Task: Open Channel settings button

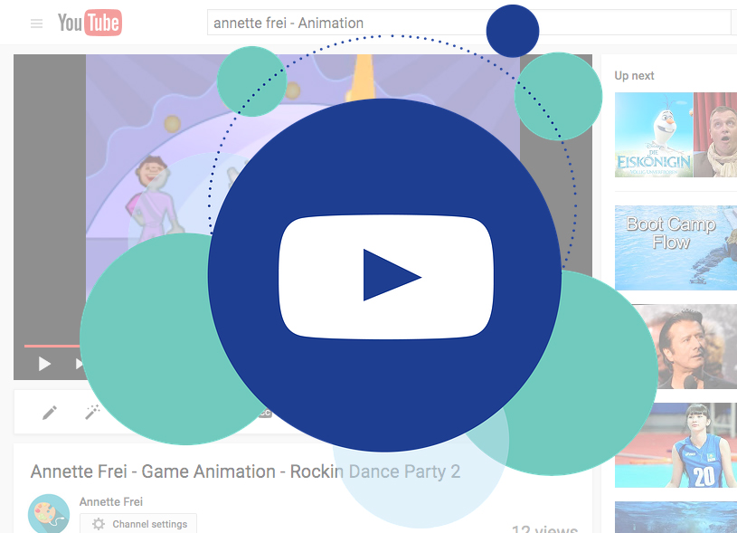Action: tap(138, 524)
